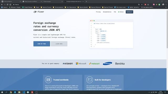
Task: Open the Windows notification center
Action: [165, 92]
